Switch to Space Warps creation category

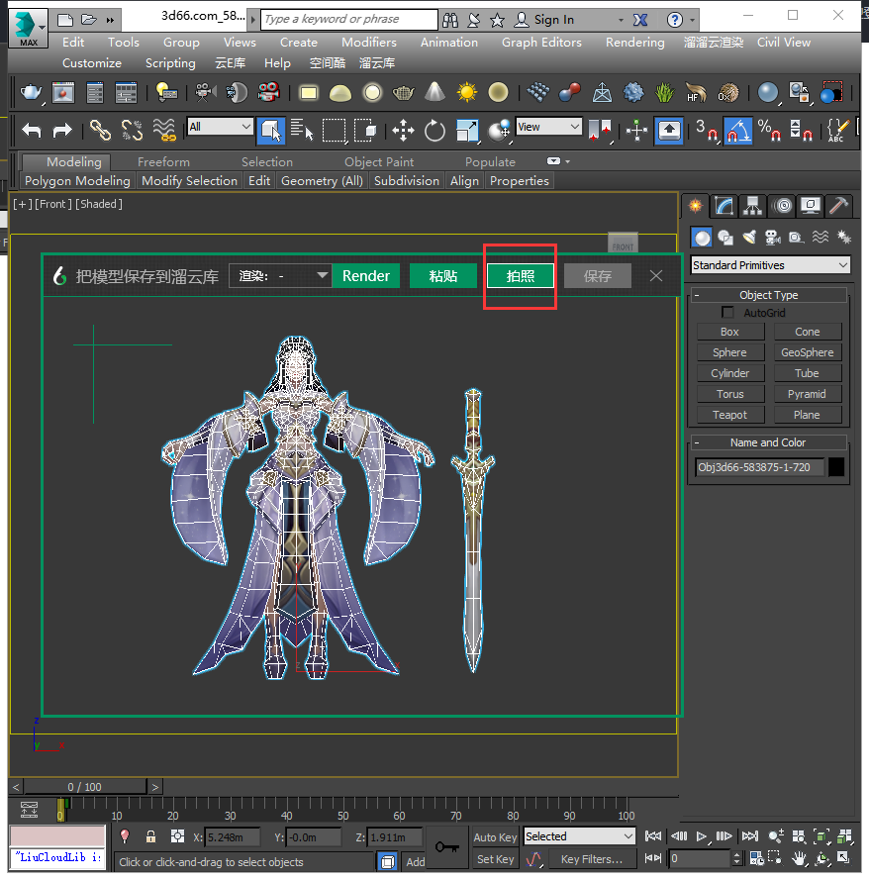[821, 238]
